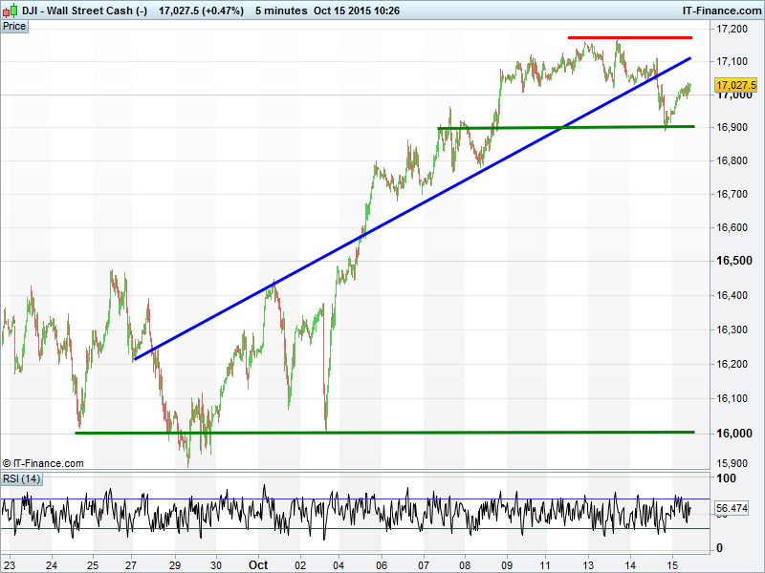
Task: Click the RSI (14) indicator label
Action: coord(21,478)
